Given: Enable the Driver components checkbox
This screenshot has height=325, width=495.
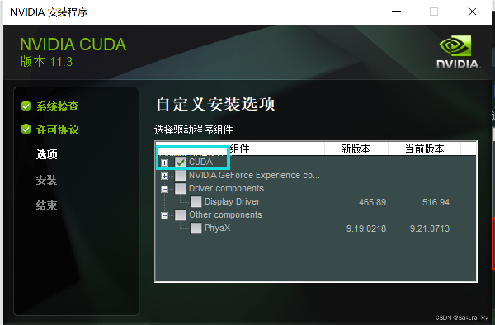Looking at the screenshot, I should coord(180,189).
